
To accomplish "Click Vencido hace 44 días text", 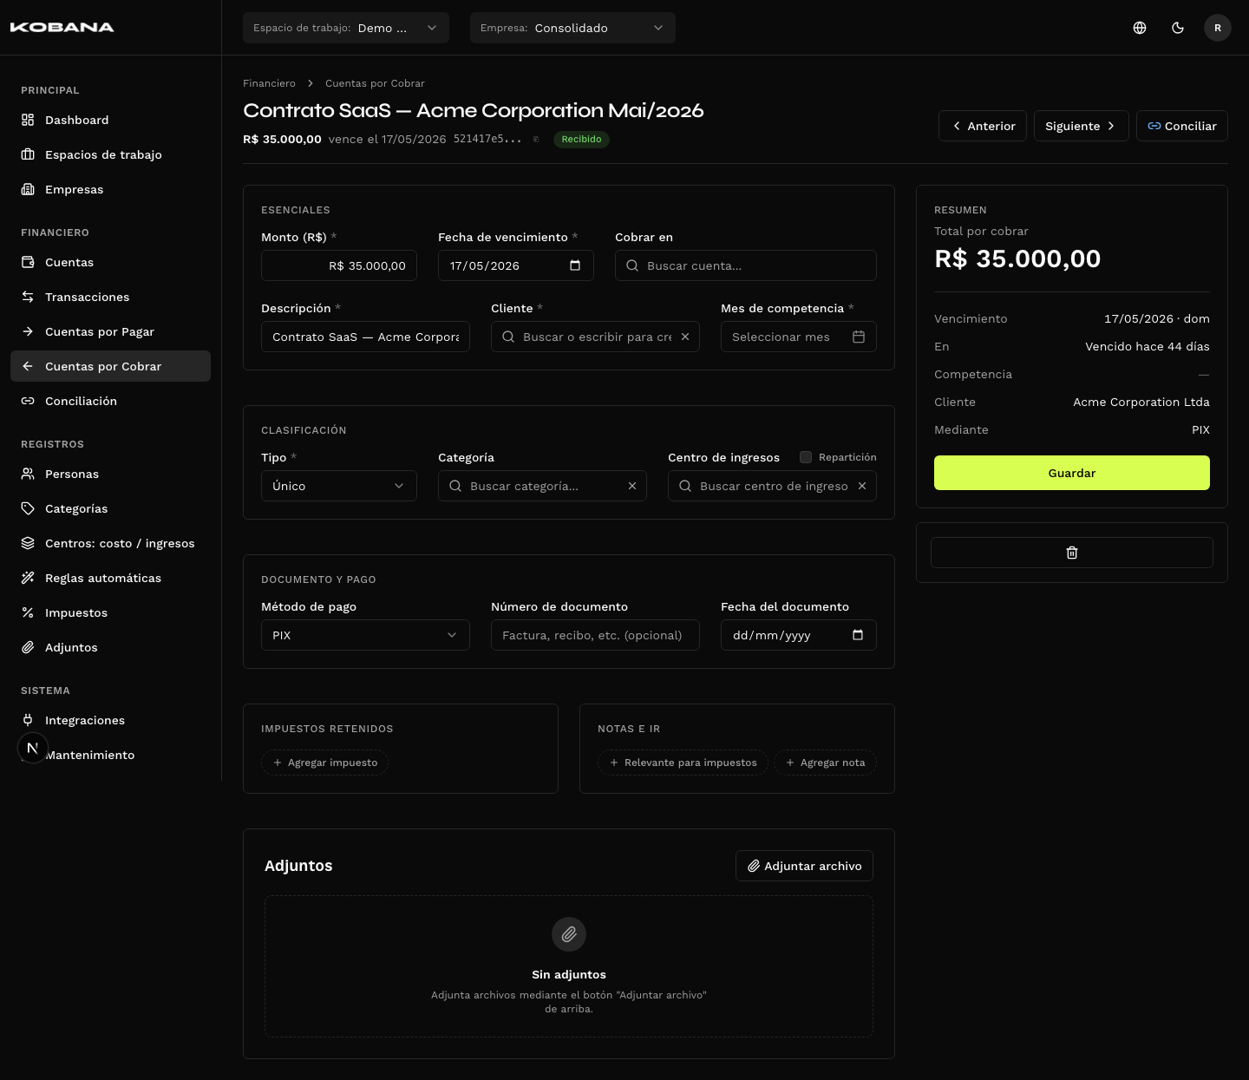I will point(1148,346).
